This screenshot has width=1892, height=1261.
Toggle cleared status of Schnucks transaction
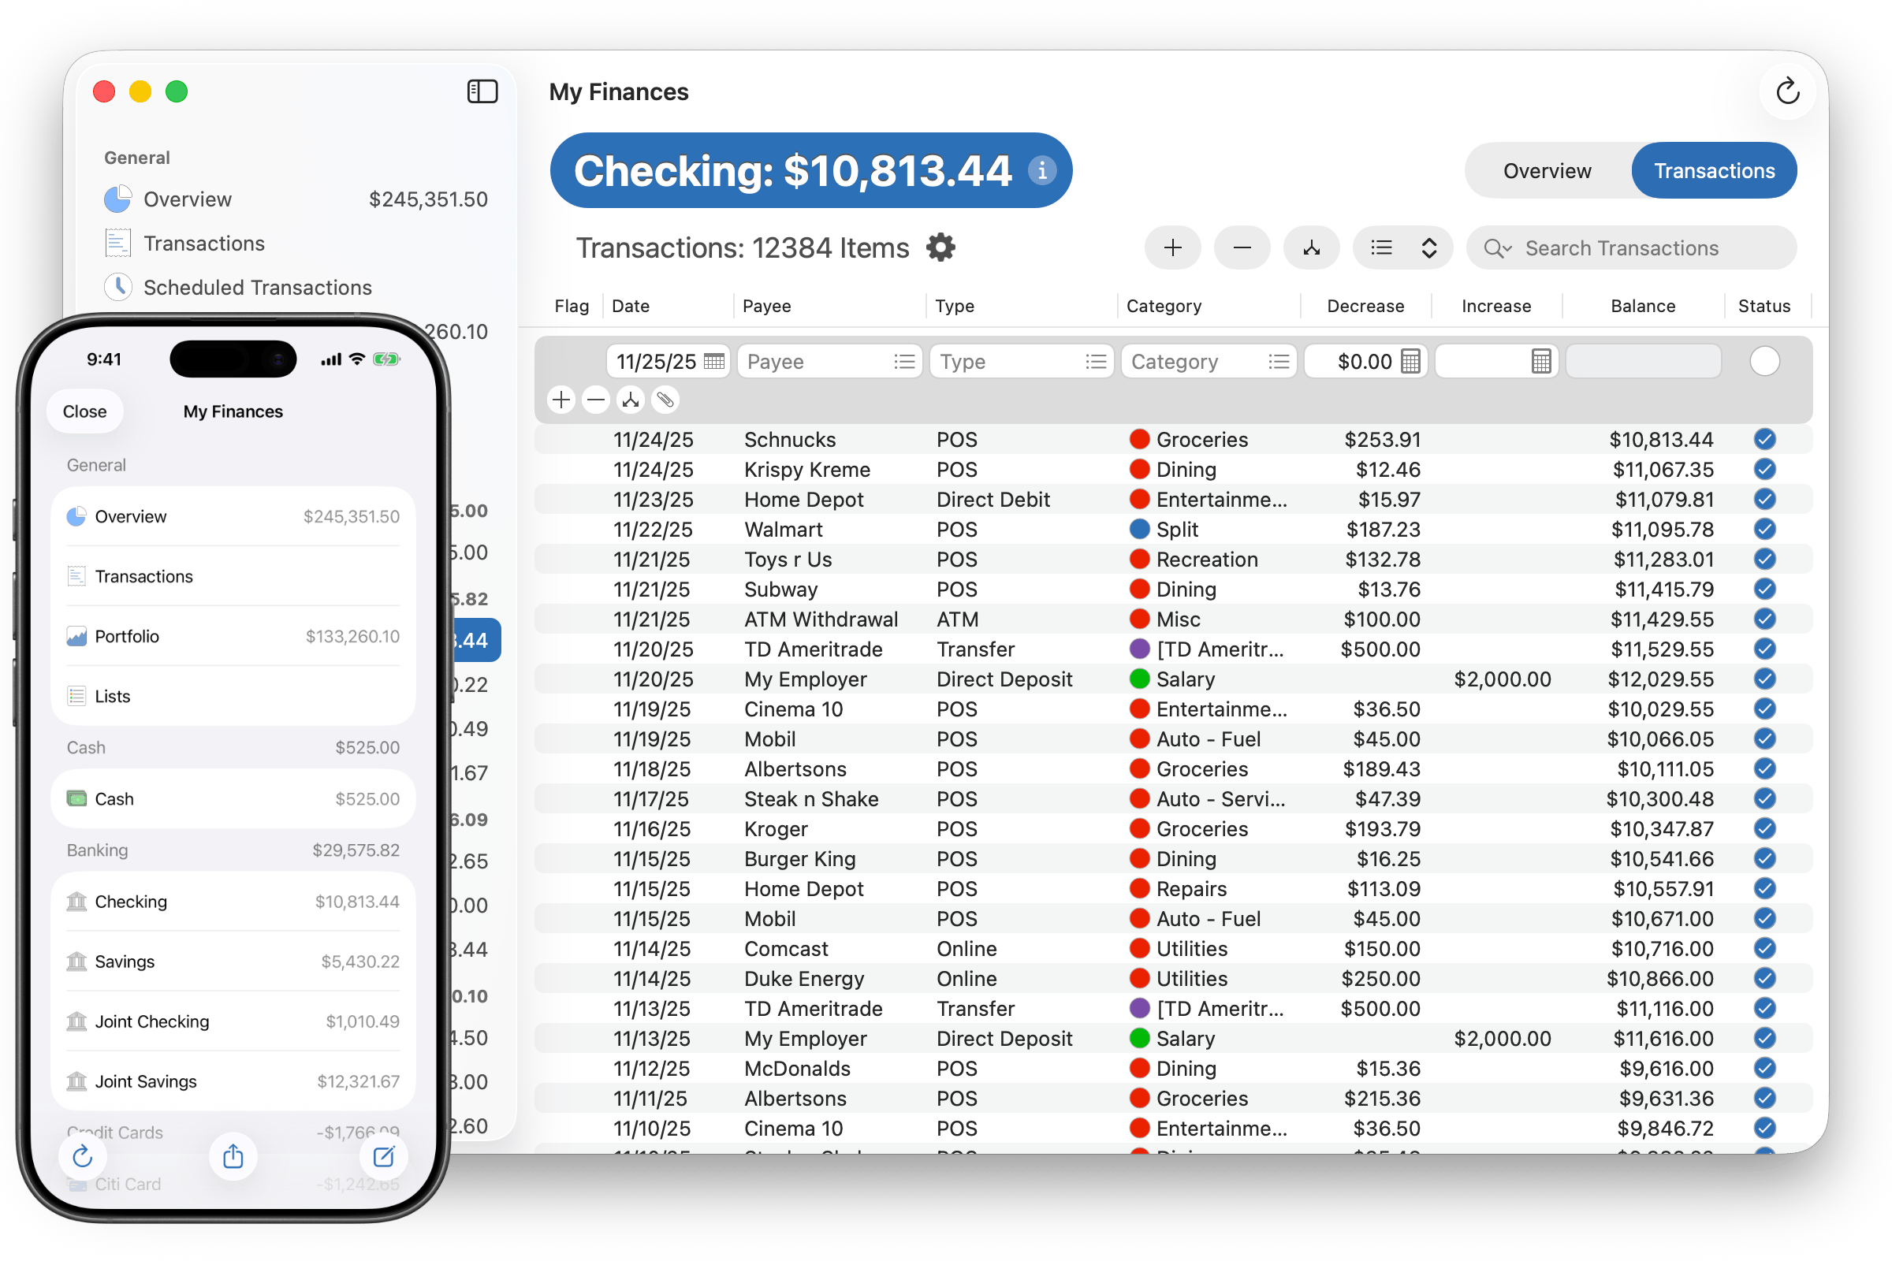(1764, 439)
